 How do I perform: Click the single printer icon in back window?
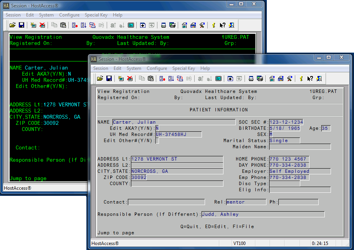[x=164, y=25]
